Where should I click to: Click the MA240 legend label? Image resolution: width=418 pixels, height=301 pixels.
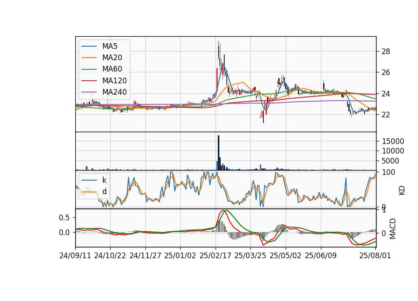115,92
